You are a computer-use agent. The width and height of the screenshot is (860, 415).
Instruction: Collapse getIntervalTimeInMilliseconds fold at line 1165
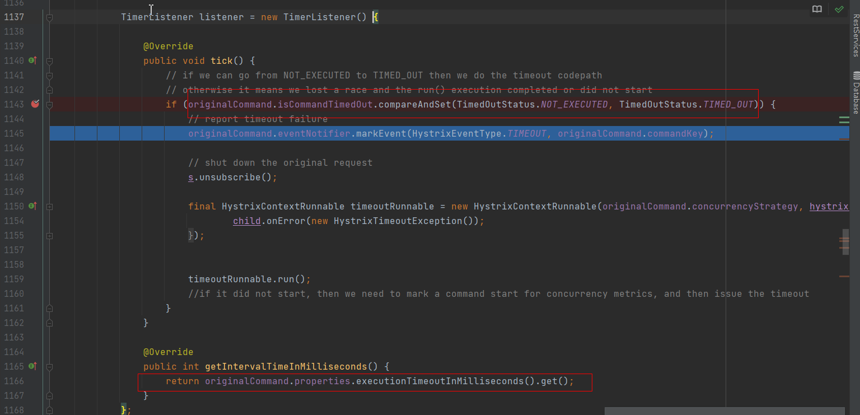(49, 366)
